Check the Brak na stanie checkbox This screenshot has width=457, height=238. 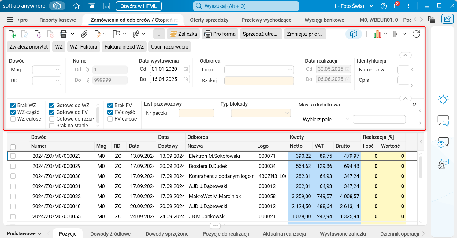coord(52,125)
